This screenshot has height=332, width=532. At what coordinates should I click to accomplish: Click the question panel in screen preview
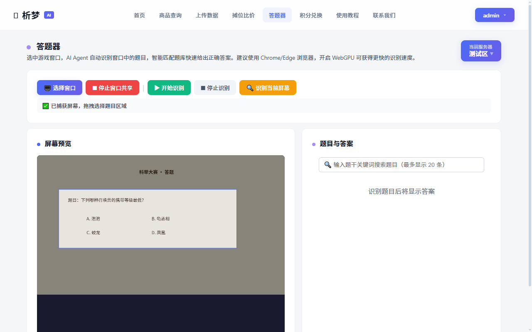pyautogui.click(x=148, y=219)
